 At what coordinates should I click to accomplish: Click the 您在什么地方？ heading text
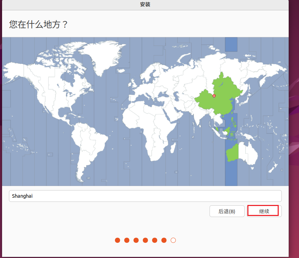click(38, 24)
